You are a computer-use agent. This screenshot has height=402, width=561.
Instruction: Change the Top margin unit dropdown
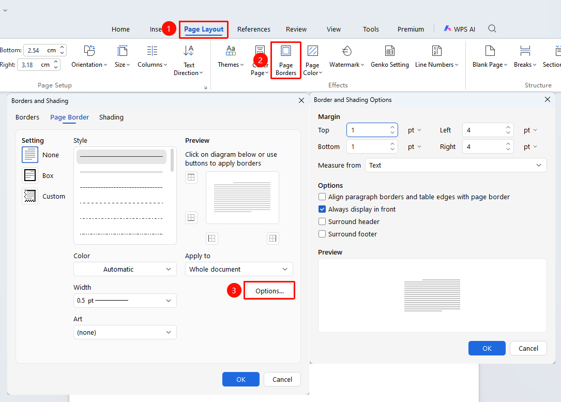point(415,130)
